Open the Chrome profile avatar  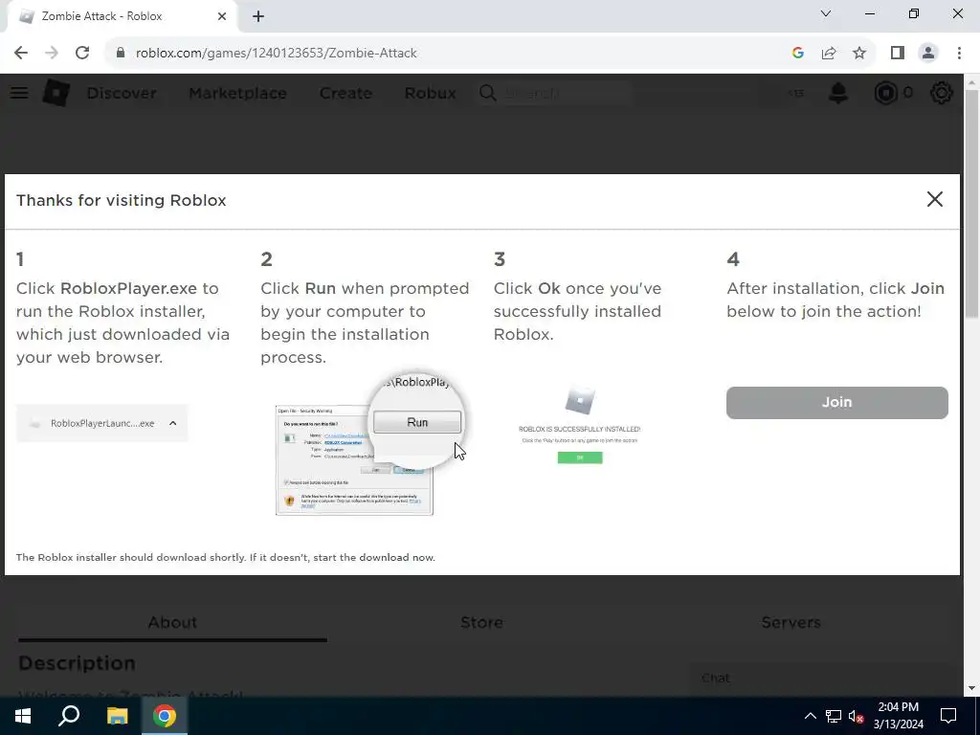coord(928,54)
